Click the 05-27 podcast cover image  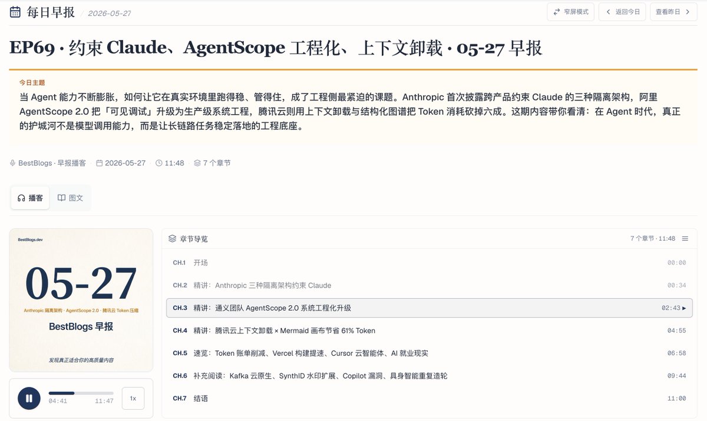click(81, 300)
